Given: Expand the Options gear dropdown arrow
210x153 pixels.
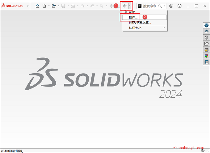Looking at the screenshot, I should click(x=130, y=6).
